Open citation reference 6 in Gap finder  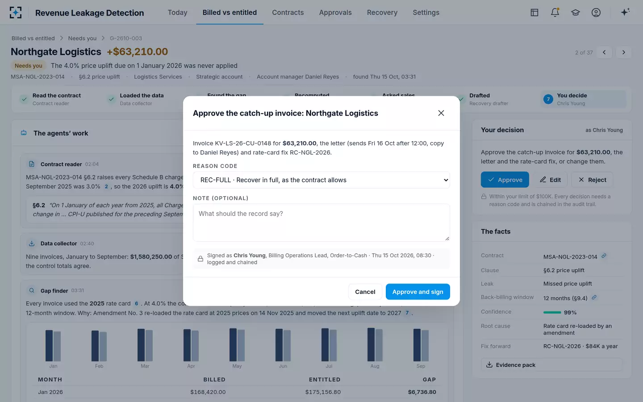(136, 304)
